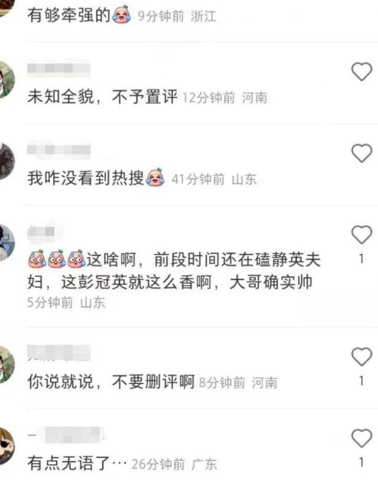
Task: Open avatar of the 5分钟前 山东 commenter
Action: (7, 242)
